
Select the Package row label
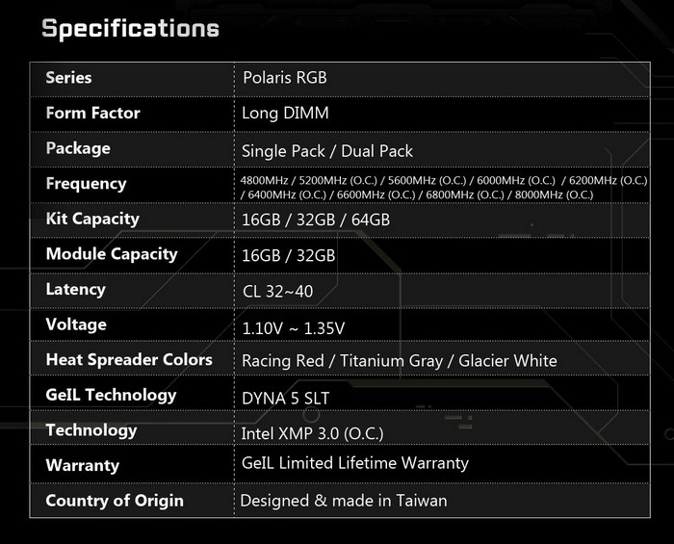(x=77, y=148)
